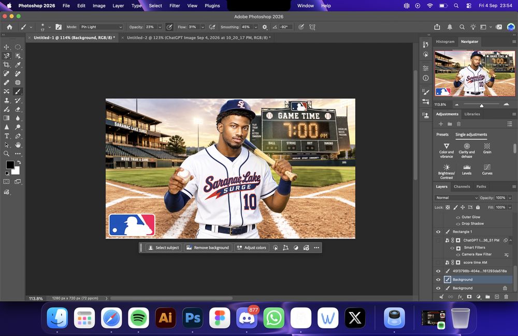Viewport: 518px width, 336px height.
Task: Swap foreground and background colors
Action: pyautogui.click(x=19, y=162)
